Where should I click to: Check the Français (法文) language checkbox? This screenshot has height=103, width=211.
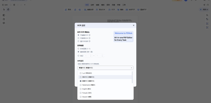[81, 93]
